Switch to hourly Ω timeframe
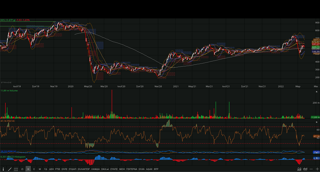Viewport: 320px width, 172px height. point(22,169)
